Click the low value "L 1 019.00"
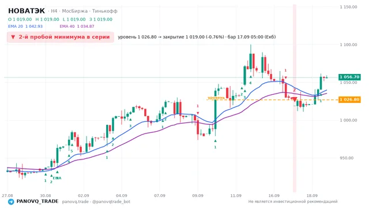The width and height of the screenshot is (369, 208). [x=74, y=19]
